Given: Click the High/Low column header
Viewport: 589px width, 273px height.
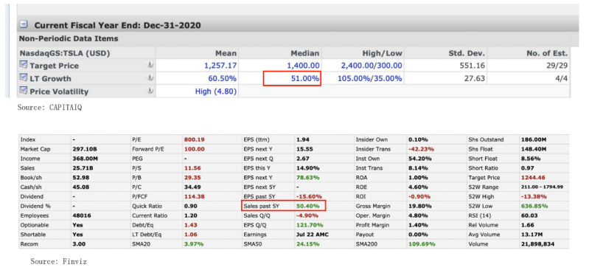Looking at the screenshot, I should [382, 53].
